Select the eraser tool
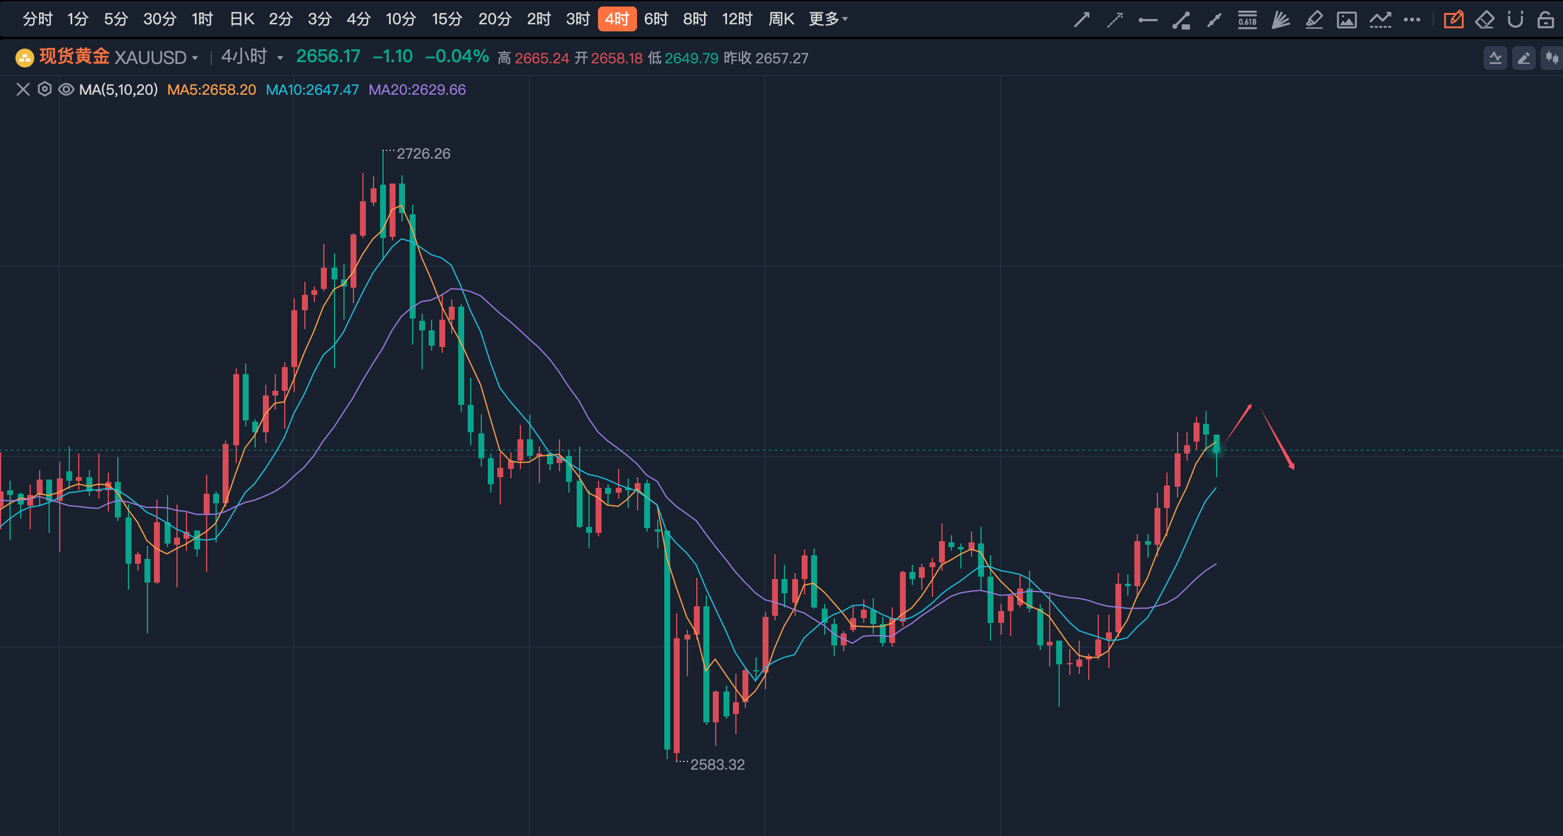 point(1485,20)
